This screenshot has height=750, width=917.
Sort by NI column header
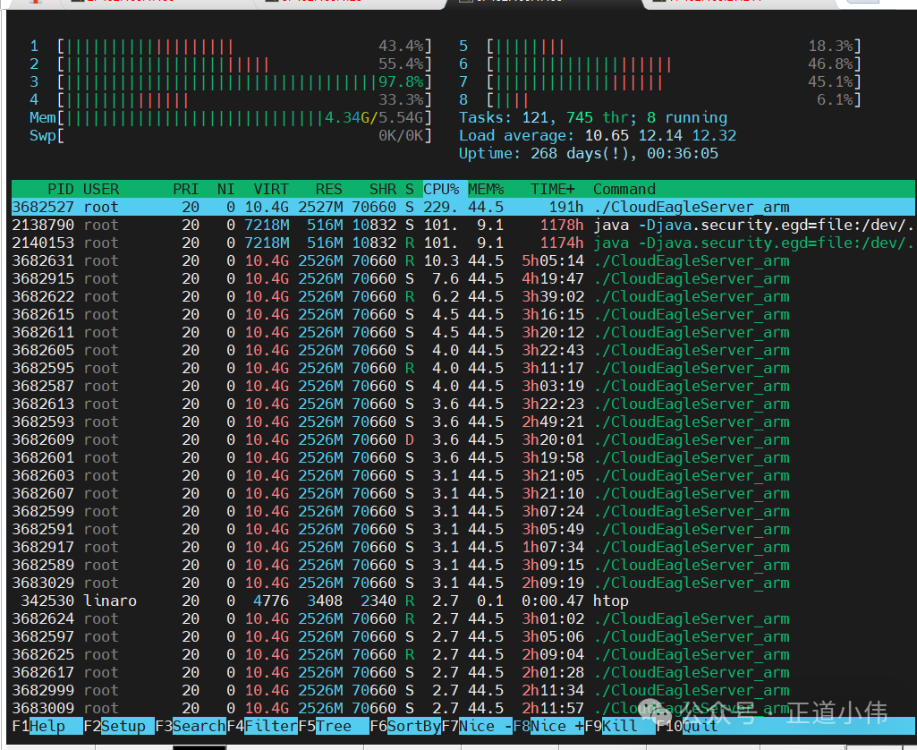coord(225,189)
